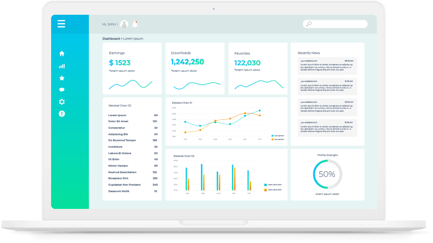Viewport: 433px width, 243px height.
Task: Open the last news item in list
Action: [327, 128]
